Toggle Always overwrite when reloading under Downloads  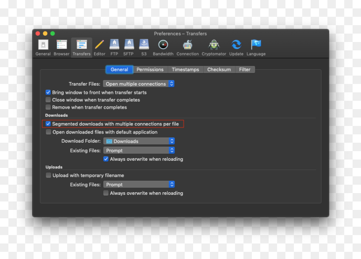pos(106,159)
